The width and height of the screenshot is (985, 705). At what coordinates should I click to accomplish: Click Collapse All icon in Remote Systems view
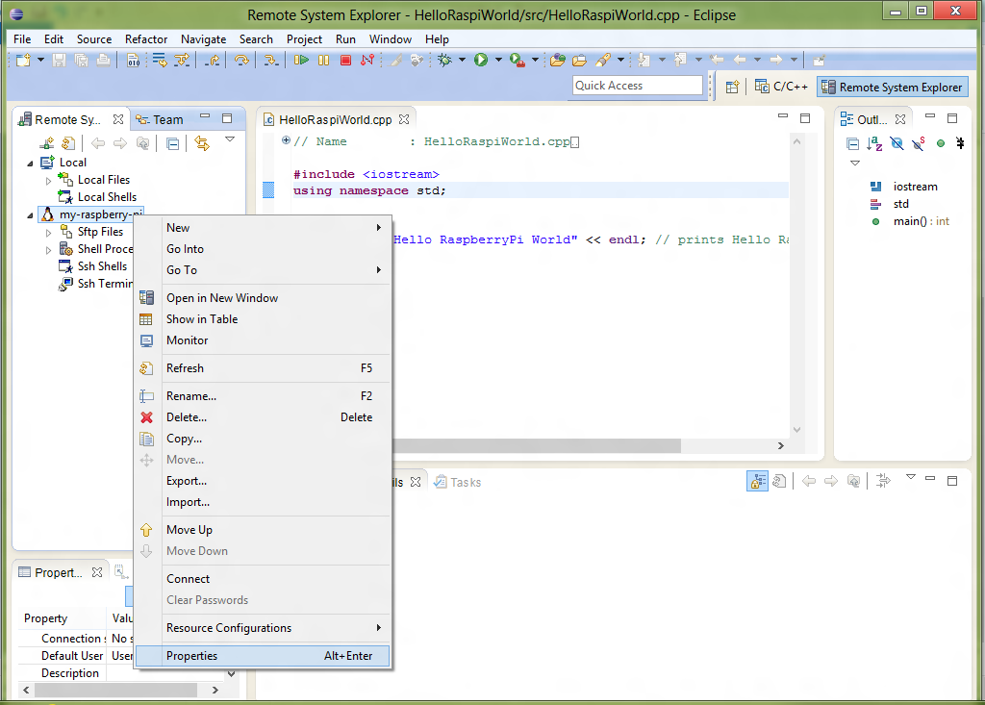(x=173, y=143)
